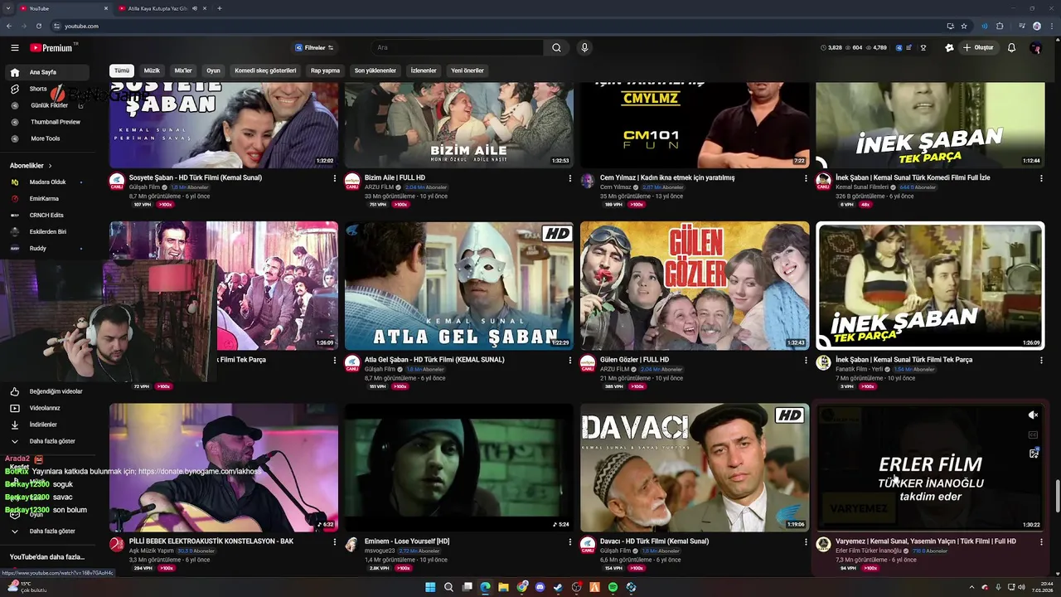The image size is (1061, 597).
Task: Open the notifications bell
Action: tap(1011, 47)
